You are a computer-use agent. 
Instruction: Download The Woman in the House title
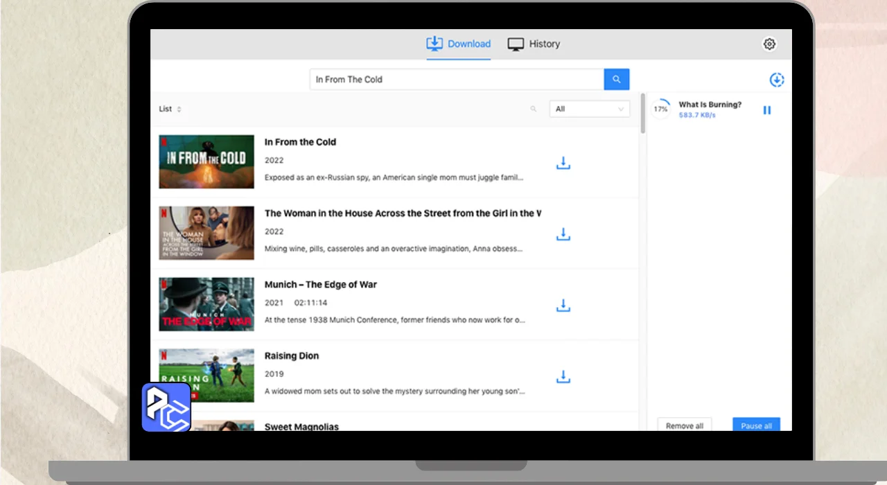pyautogui.click(x=563, y=235)
